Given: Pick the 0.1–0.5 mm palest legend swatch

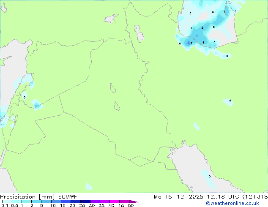Looking at the screenshot, I should (7, 202).
